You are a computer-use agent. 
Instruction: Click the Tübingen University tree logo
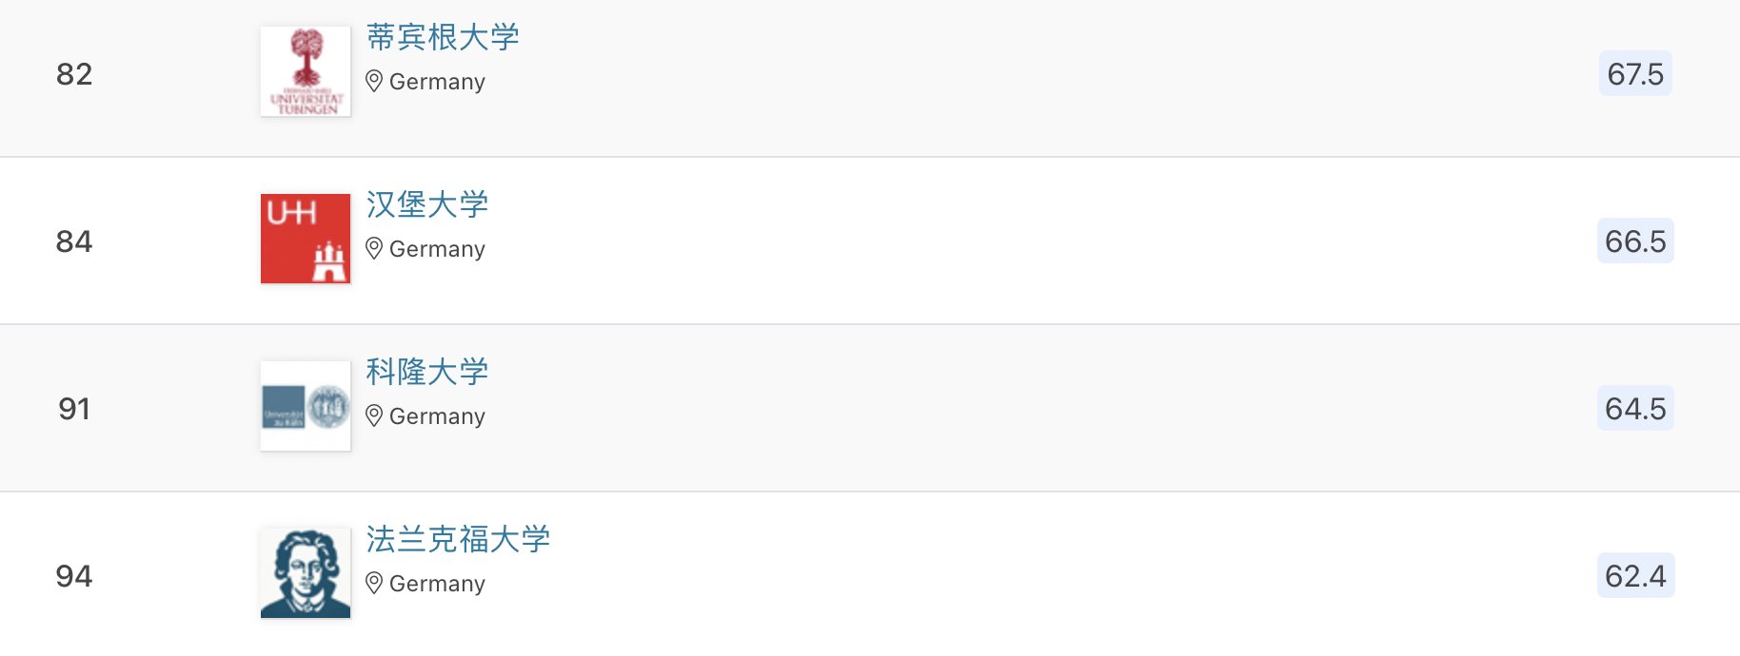(x=306, y=71)
